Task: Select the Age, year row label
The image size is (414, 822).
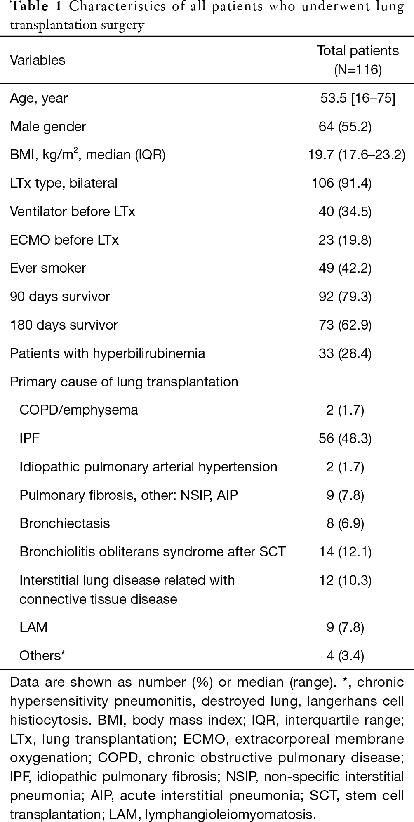Action: coord(39,98)
